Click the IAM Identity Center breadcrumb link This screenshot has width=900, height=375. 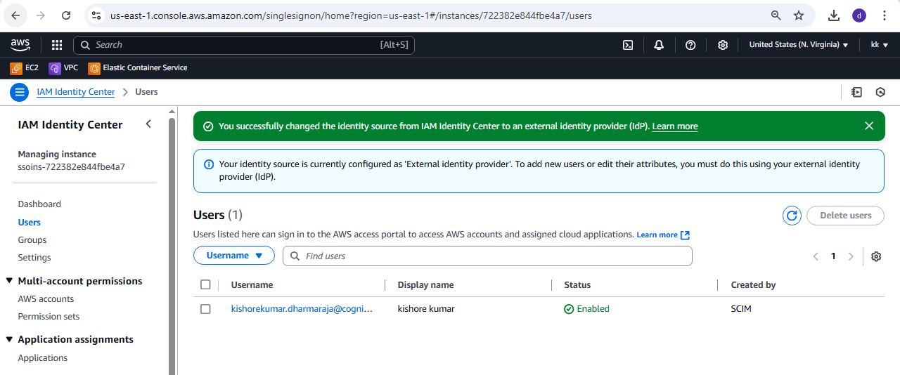tap(75, 92)
